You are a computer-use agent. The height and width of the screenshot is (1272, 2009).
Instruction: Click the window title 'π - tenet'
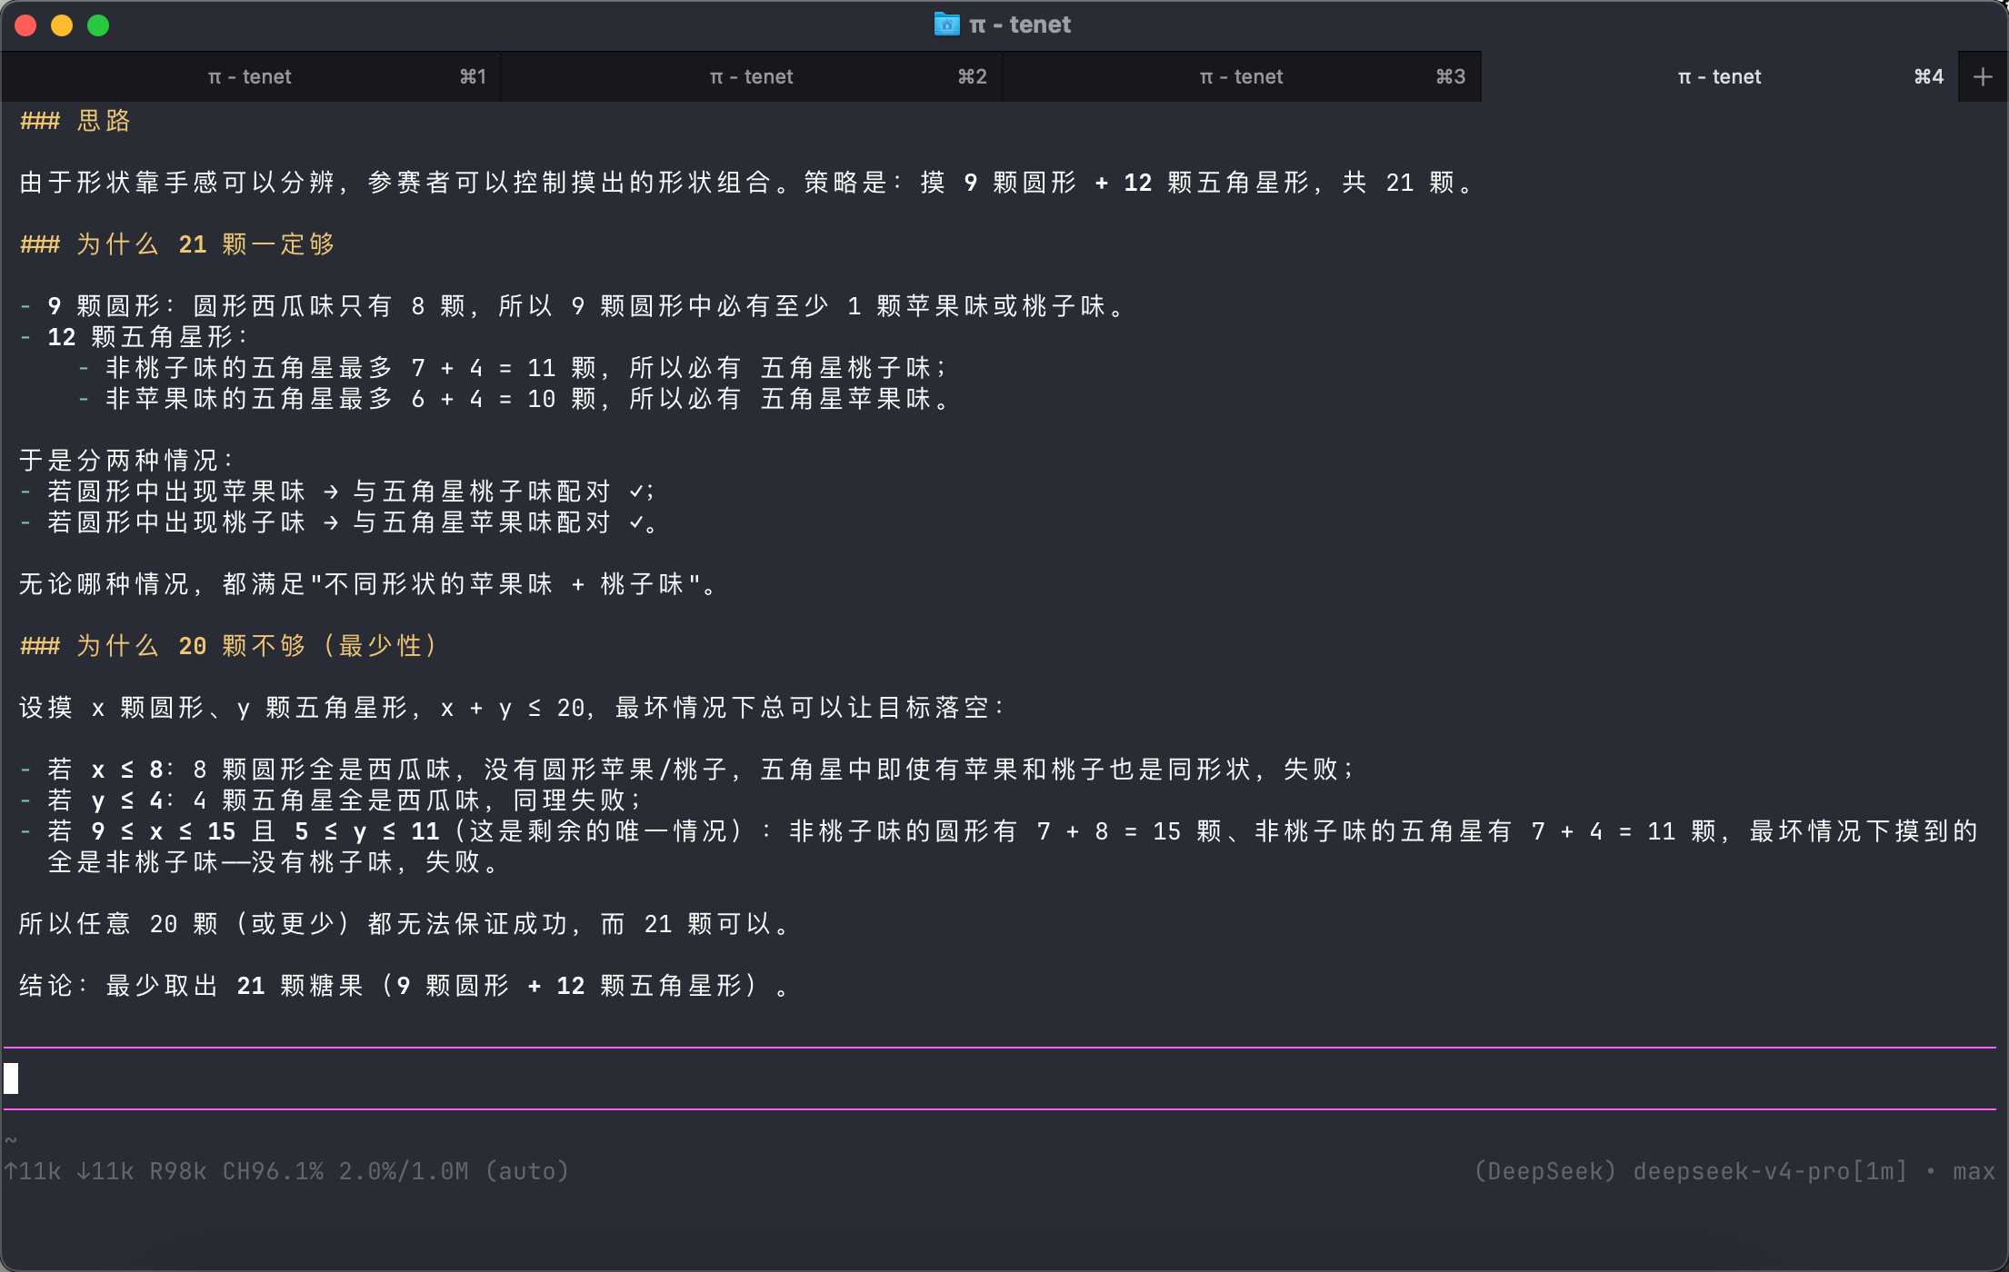1020,25
